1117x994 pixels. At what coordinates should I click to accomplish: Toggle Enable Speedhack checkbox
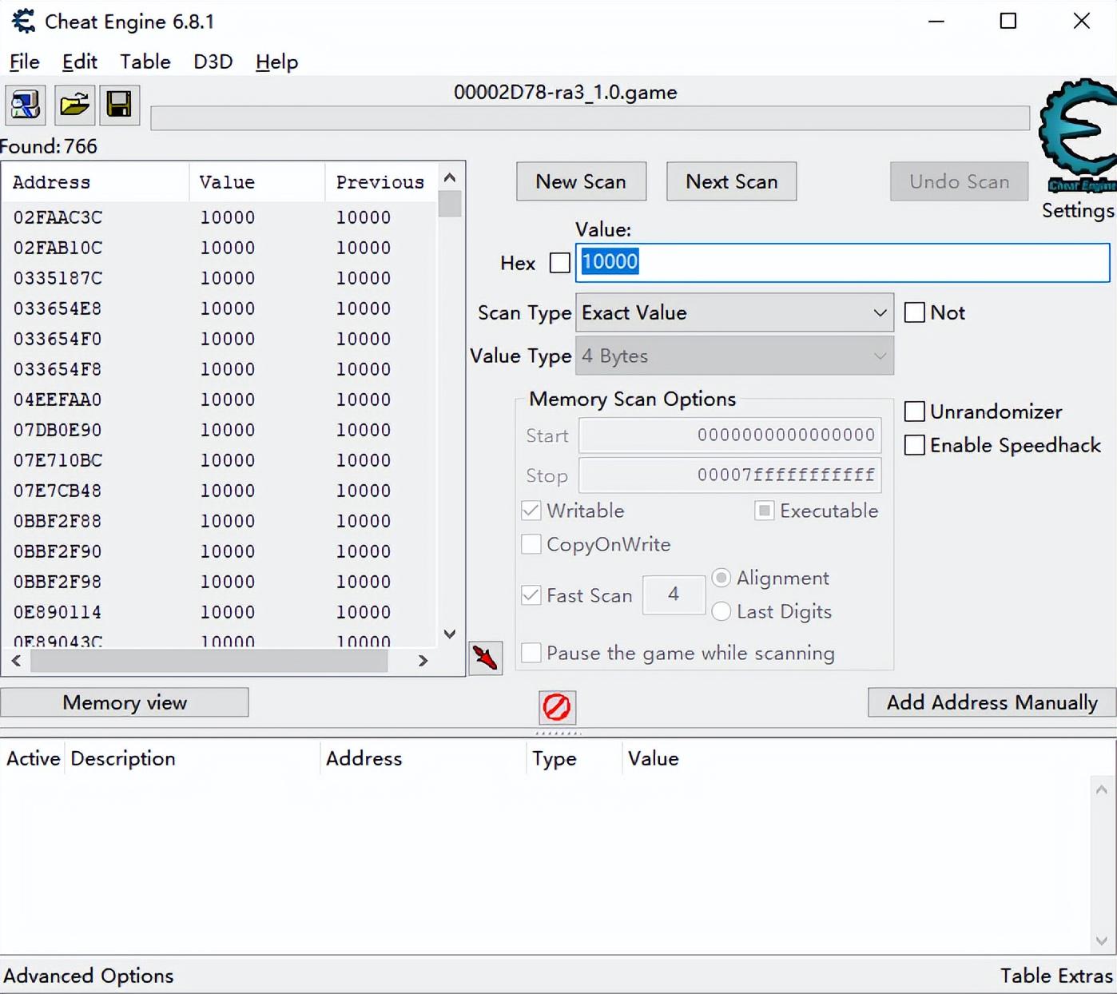914,445
